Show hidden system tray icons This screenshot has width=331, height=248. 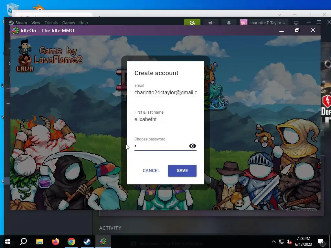[x=273, y=242]
